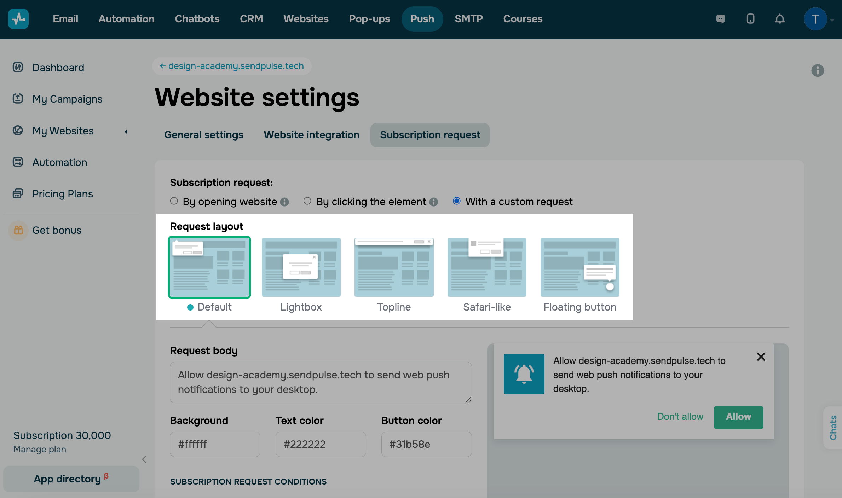The width and height of the screenshot is (842, 498).
Task: Click Don't allow on push dialog
Action: click(680, 416)
